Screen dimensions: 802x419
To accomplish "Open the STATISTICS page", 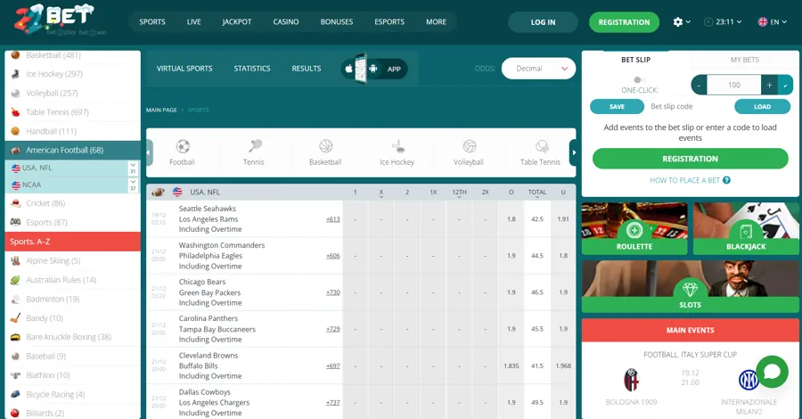I will (x=252, y=69).
